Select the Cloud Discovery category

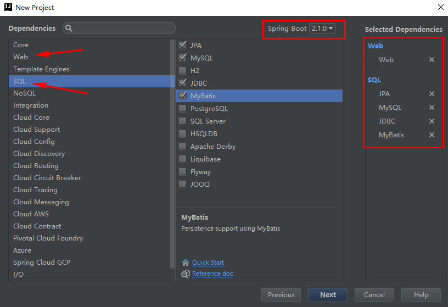point(89,154)
